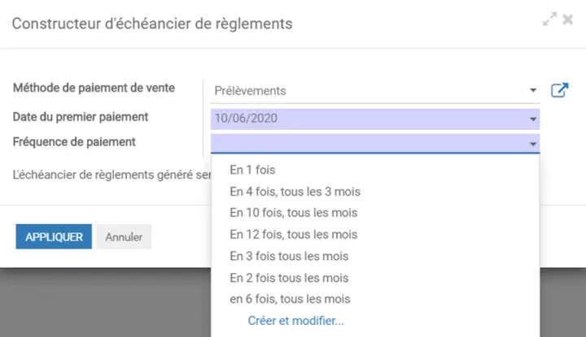
Task: Collapse the Fréquence de paiement dropdown arrow
Action: [533, 144]
